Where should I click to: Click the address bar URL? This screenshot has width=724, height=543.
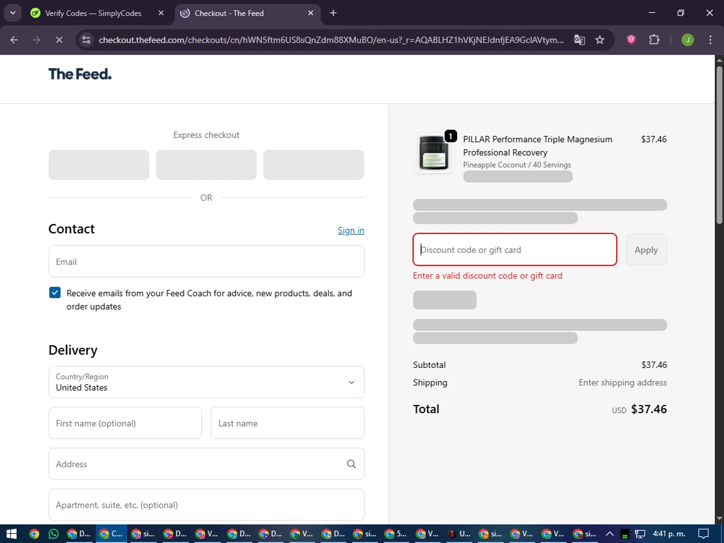[x=331, y=40]
